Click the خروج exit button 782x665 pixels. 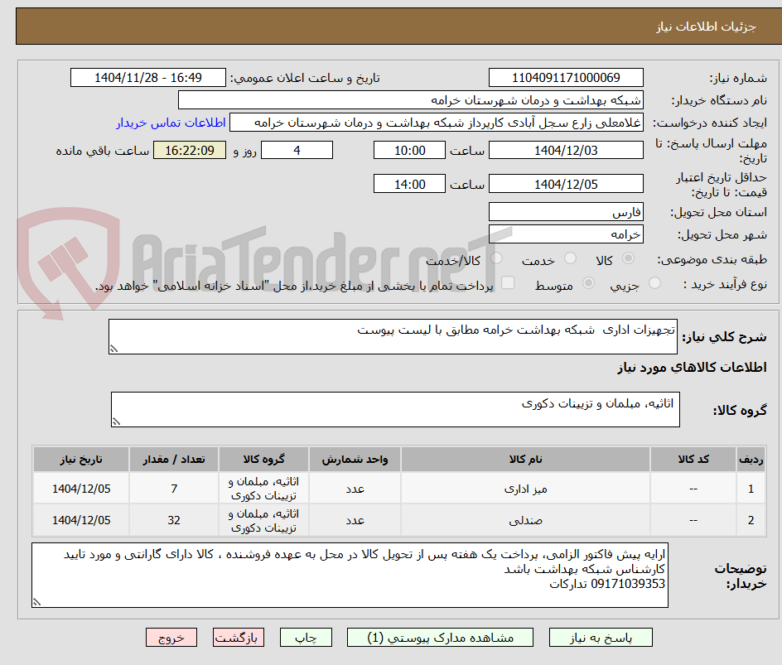(171, 638)
